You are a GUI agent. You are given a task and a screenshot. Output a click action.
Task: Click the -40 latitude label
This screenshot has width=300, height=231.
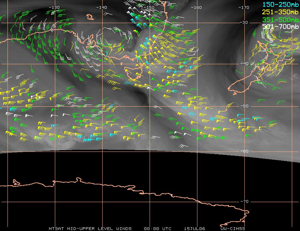(x=244, y=64)
